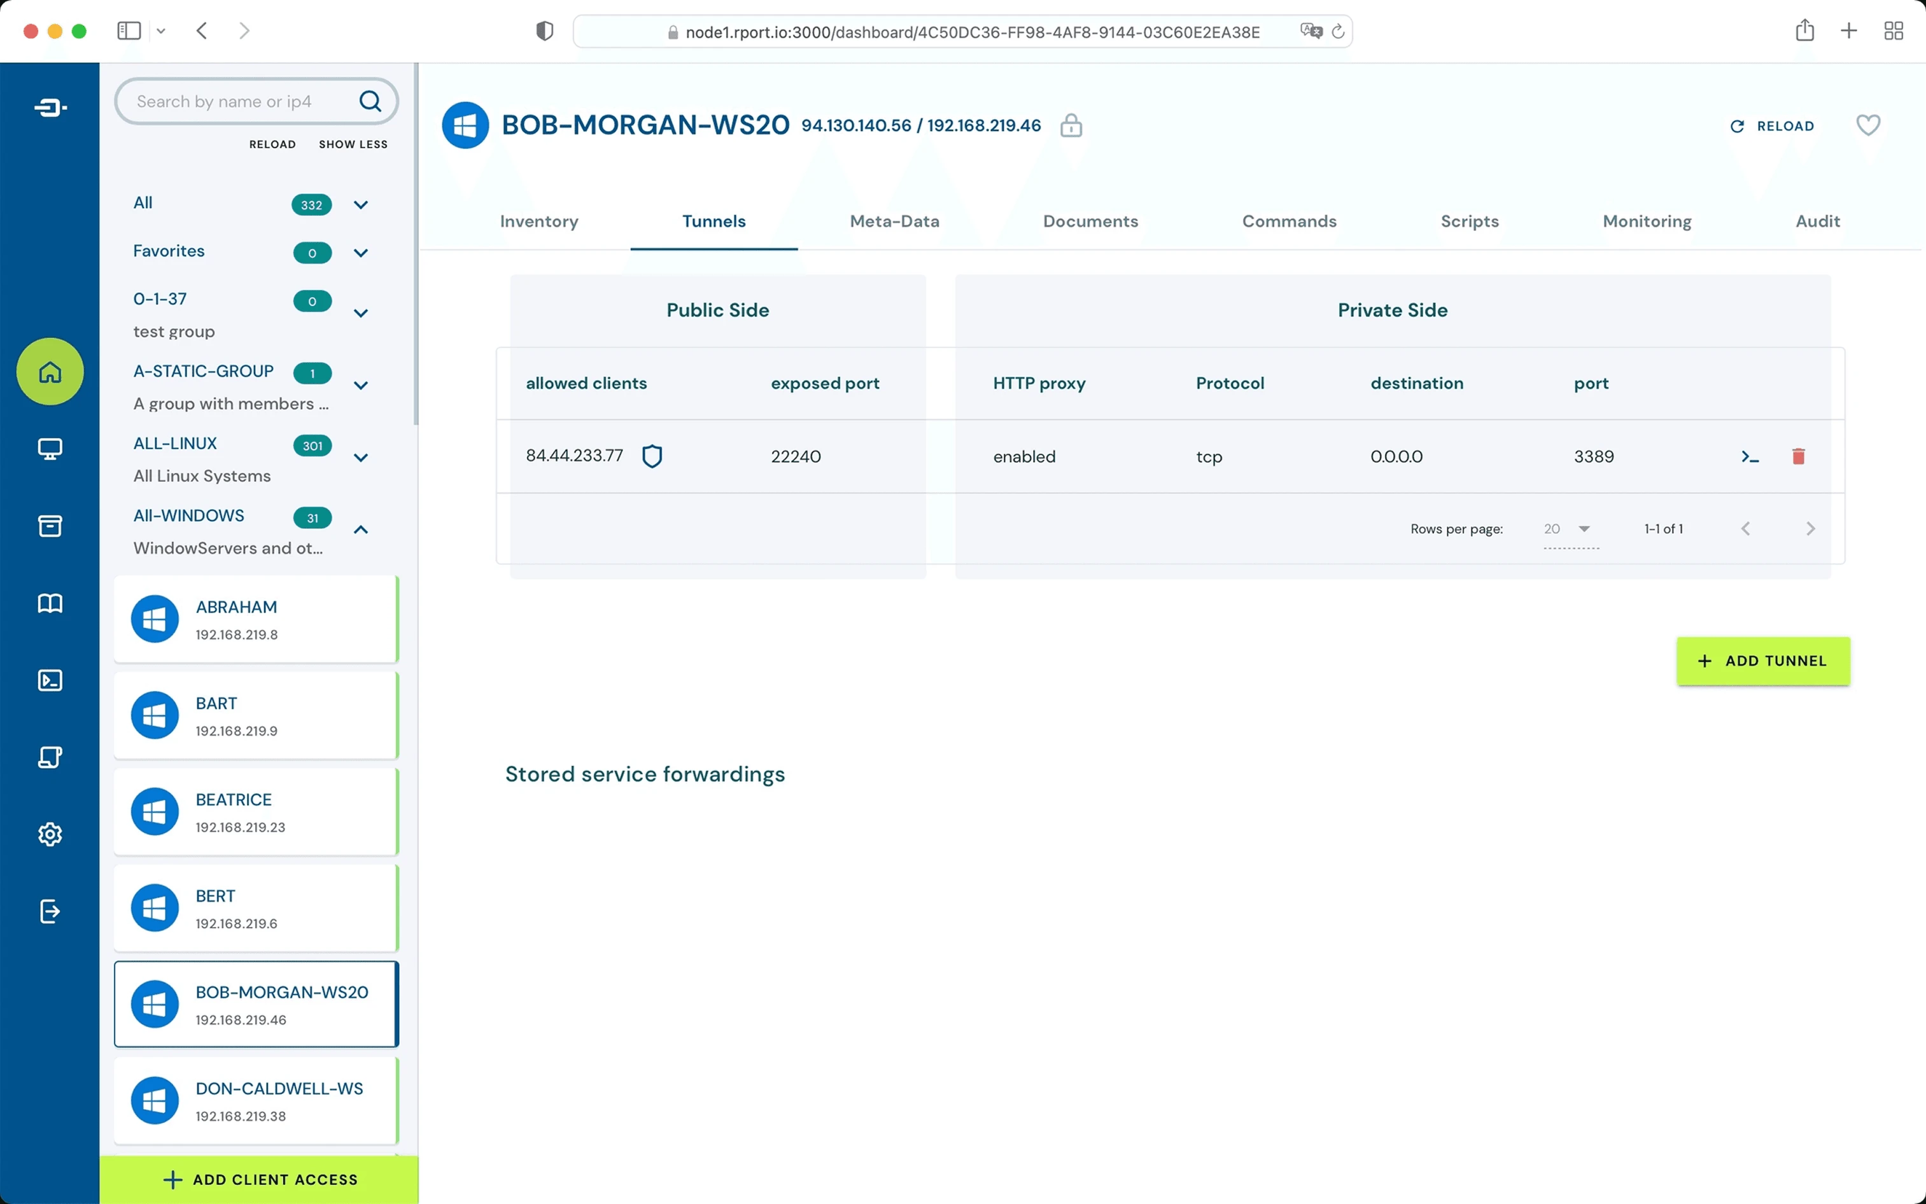Toggle the favorite heart for BOB-MORGAN-WS20

[1868, 125]
